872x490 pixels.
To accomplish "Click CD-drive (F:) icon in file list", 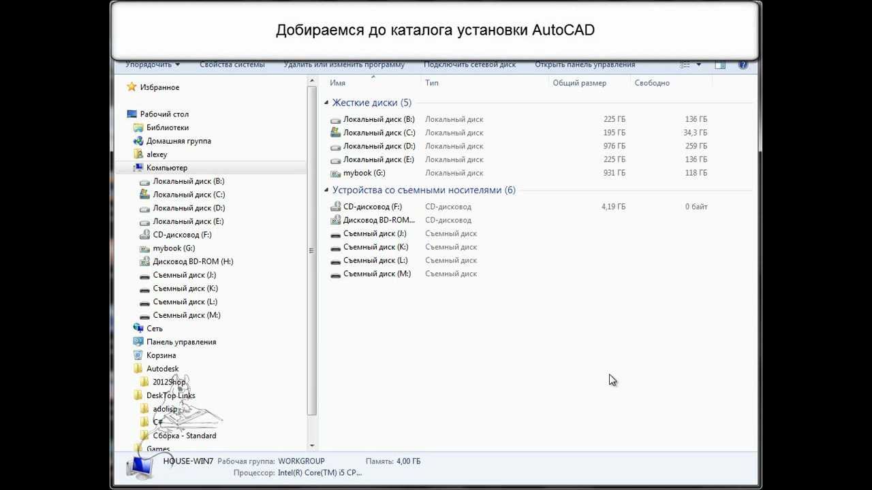I will point(335,206).
